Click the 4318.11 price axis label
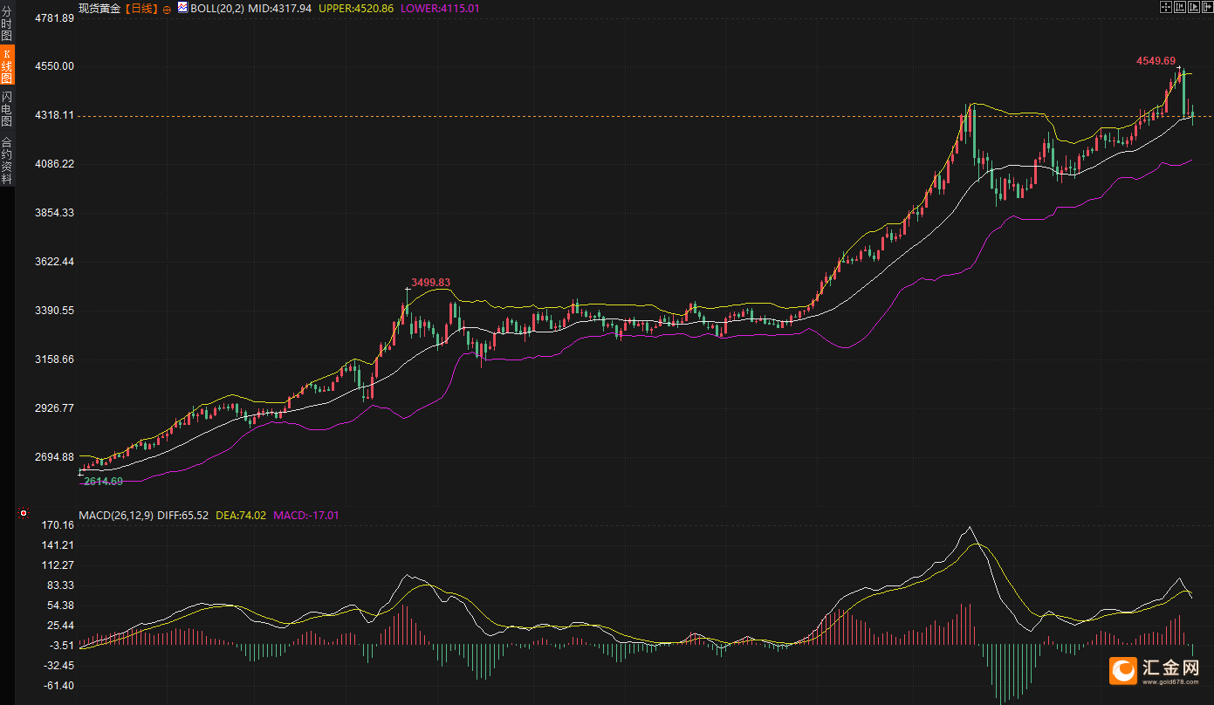 (54, 115)
